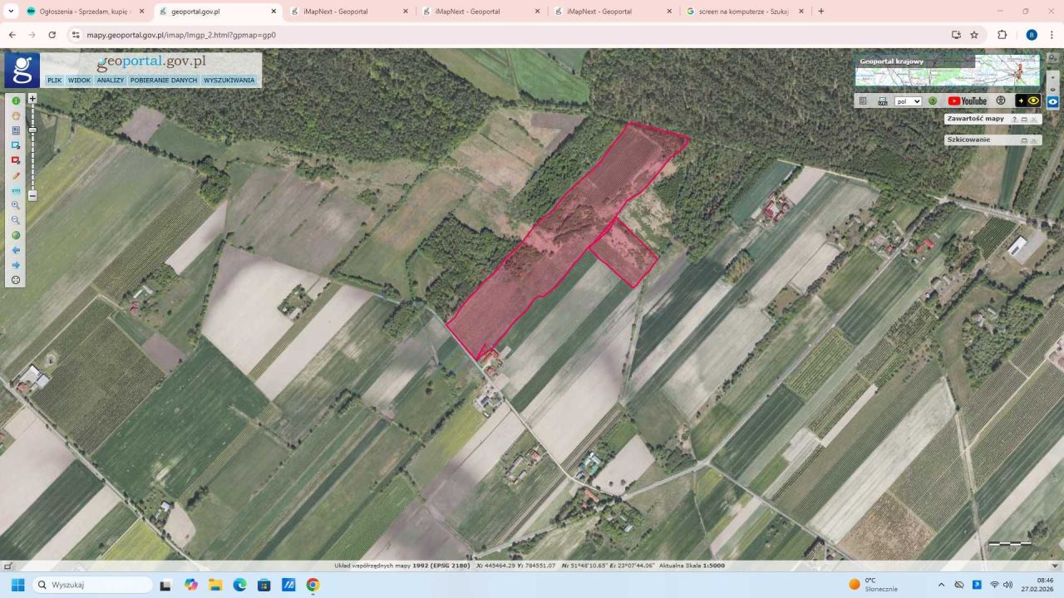
Task: Open the ANALIZY menu
Action: pos(110,81)
